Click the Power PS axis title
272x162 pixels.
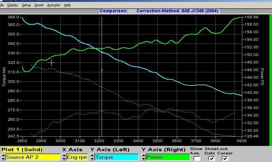point(262,77)
